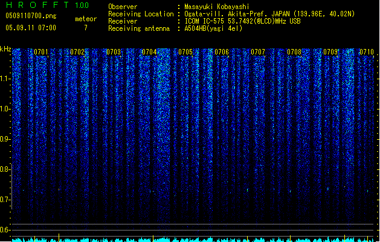Screen dimensions: 380x242
Task: Click the 0707 time marker
Action: 258,52
